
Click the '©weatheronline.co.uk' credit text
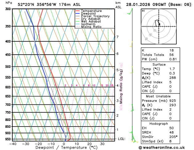pos(162,148)
